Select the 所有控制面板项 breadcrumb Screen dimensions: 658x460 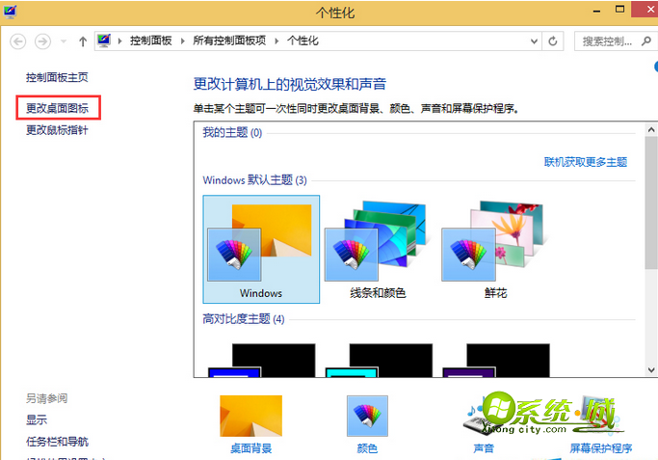point(229,41)
